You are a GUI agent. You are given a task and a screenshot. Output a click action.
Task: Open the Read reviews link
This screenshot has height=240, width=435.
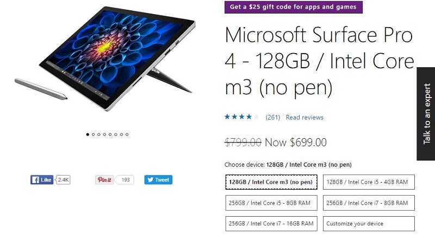[304, 118]
